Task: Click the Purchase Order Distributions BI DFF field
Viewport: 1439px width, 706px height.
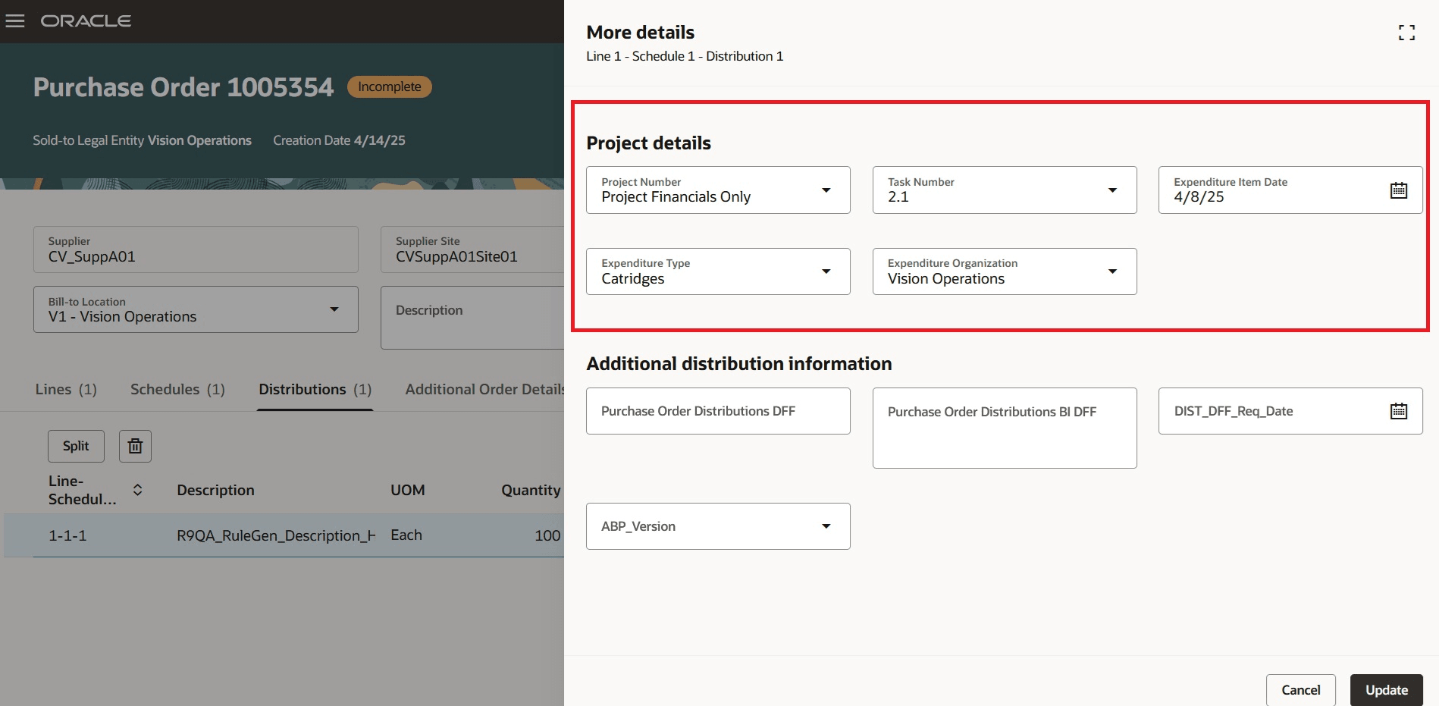Action: [x=1005, y=428]
